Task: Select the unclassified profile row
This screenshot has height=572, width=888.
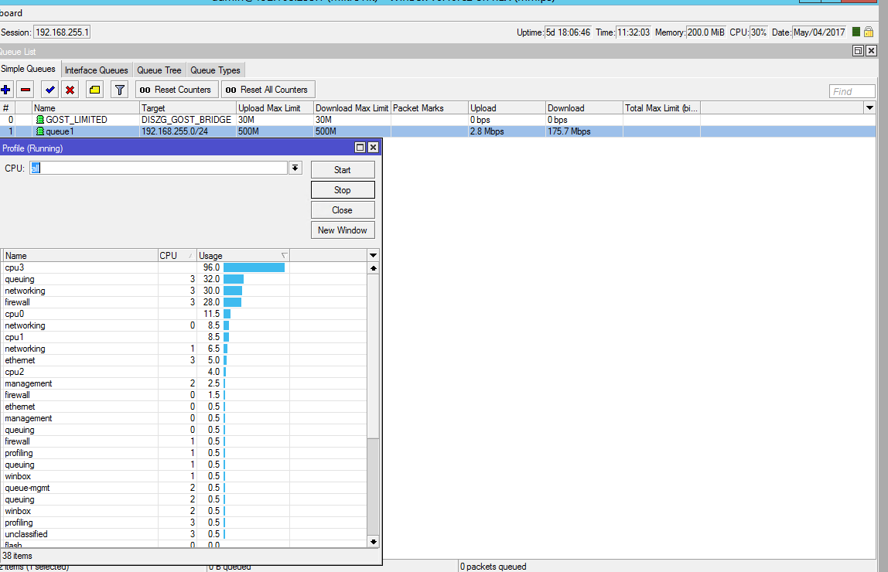Action: (185, 534)
